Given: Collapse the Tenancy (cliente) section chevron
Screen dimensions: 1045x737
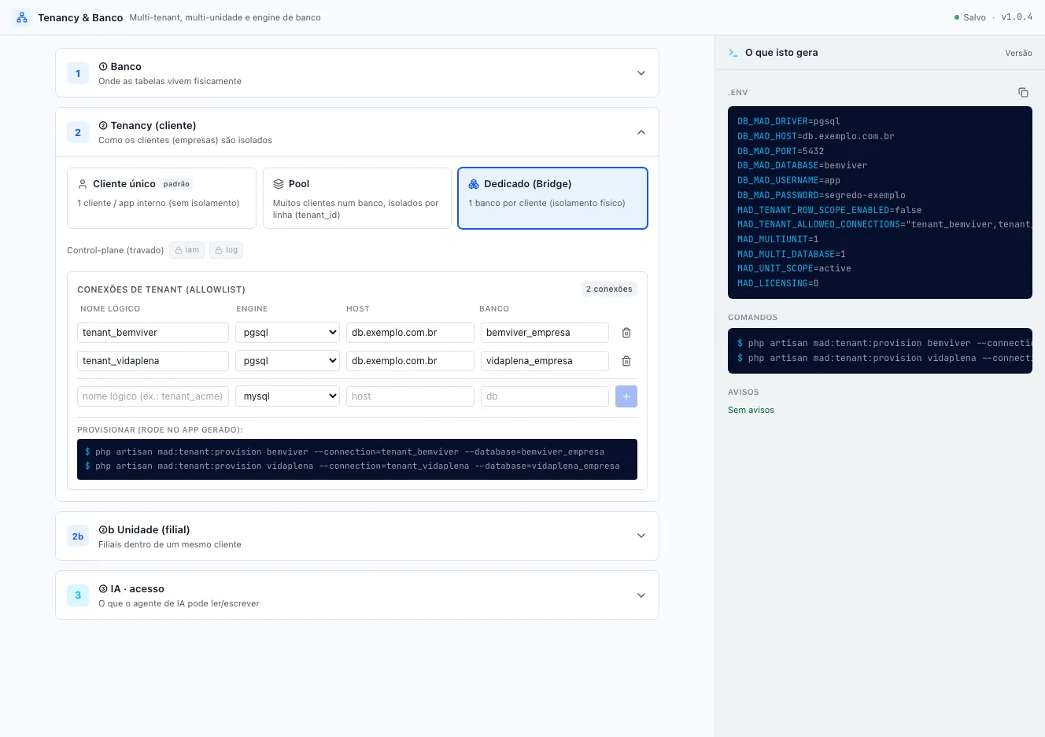Looking at the screenshot, I should coord(641,132).
